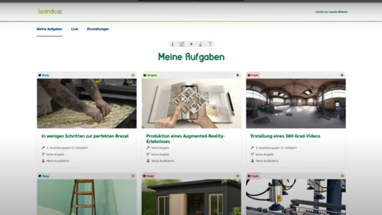Viewport: 382px width, 215px height.
Task: Click the Projekt tag on the garden shed card
Action: (149, 176)
